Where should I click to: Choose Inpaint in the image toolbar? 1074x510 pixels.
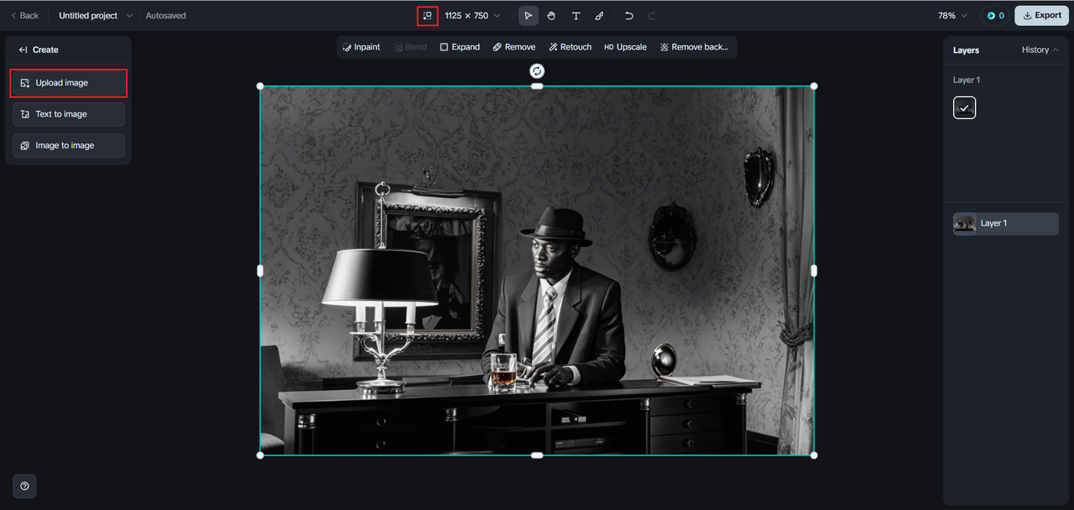(x=362, y=47)
